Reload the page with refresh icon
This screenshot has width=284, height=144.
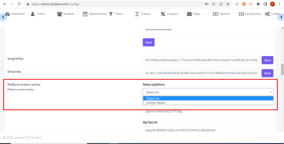[19, 4]
